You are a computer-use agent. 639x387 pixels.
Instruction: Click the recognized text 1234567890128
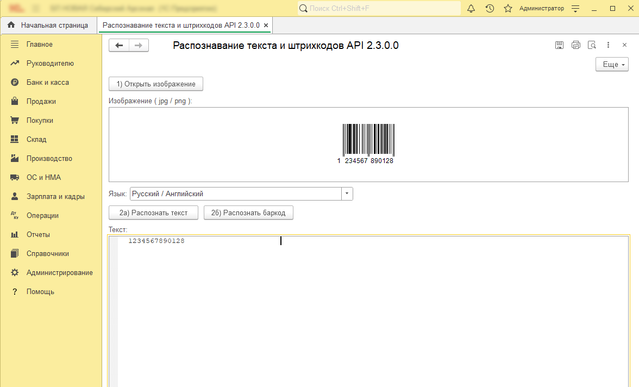156,241
